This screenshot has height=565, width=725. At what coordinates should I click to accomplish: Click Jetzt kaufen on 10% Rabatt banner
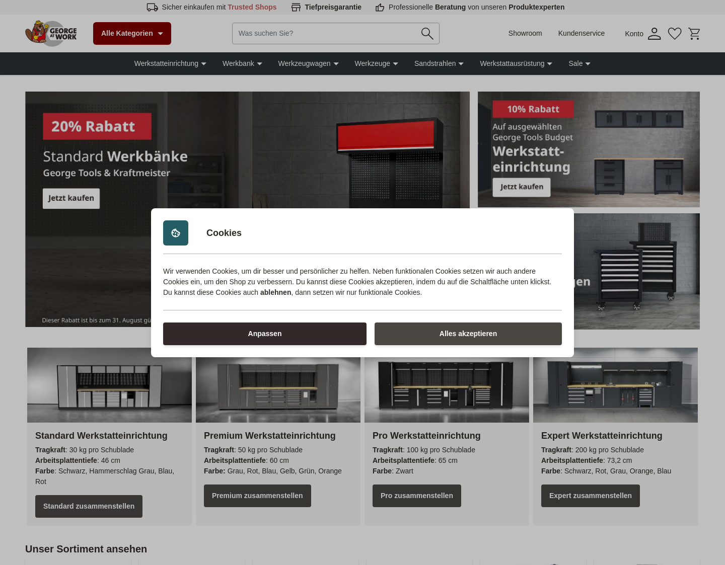tap(522, 187)
